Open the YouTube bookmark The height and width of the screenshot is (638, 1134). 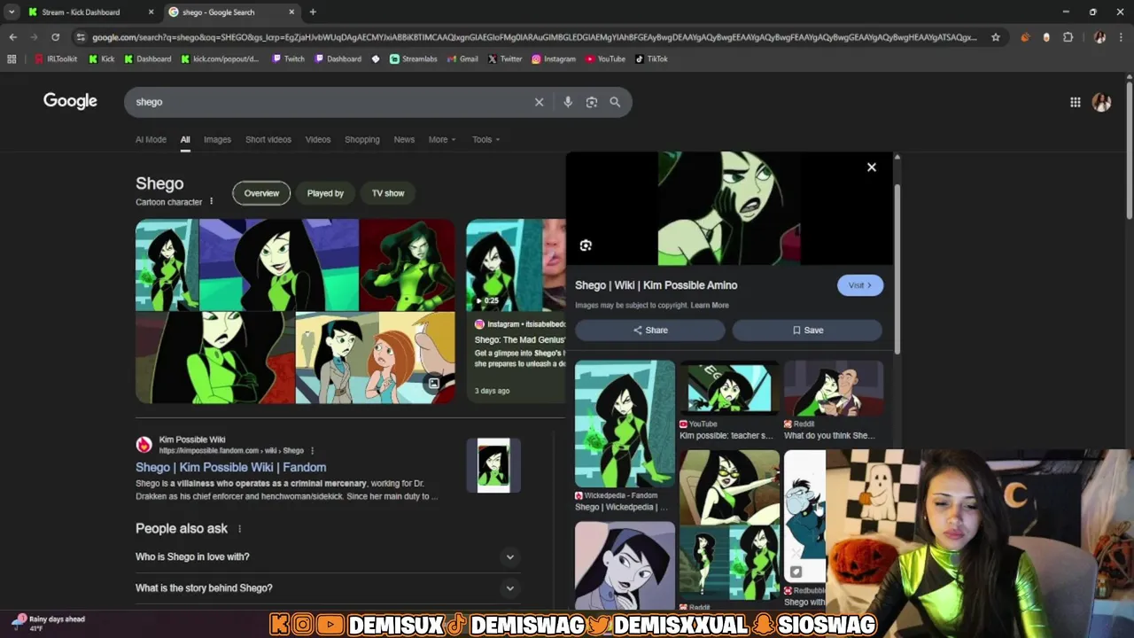pos(605,59)
